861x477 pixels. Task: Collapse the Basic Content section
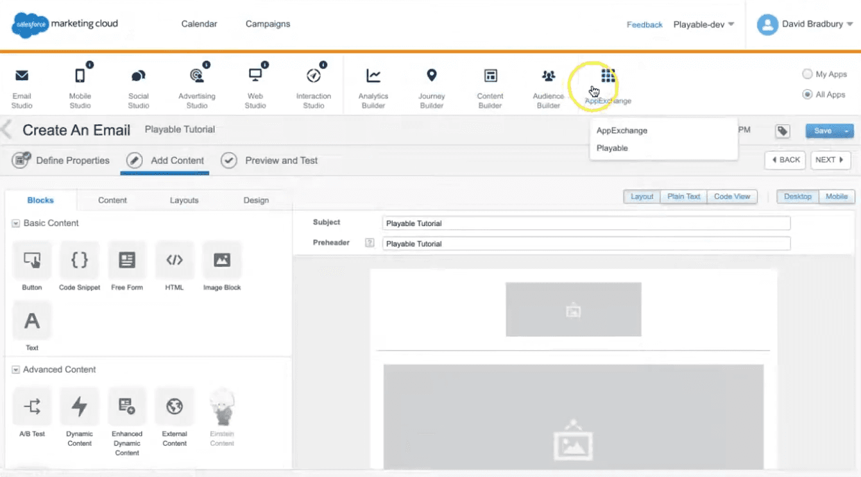click(x=16, y=223)
